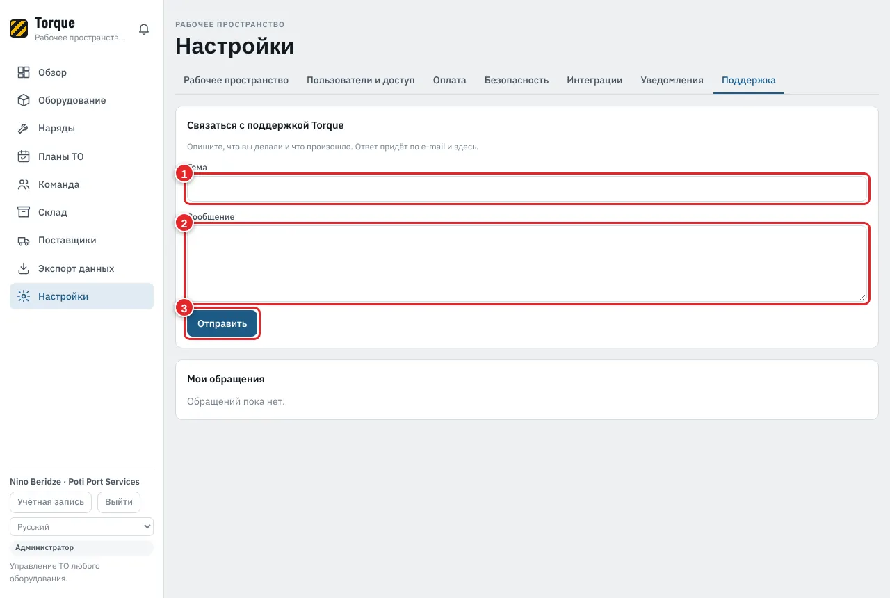Image resolution: width=890 pixels, height=598 pixels.
Task: Click the Команда people icon
Action: click(24, 184)
